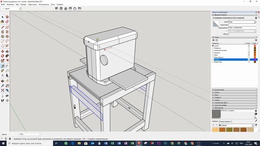Select the Walk footprints tool
Image resolution: width=260 pixels, height=146 pixels.
[2, 101]
